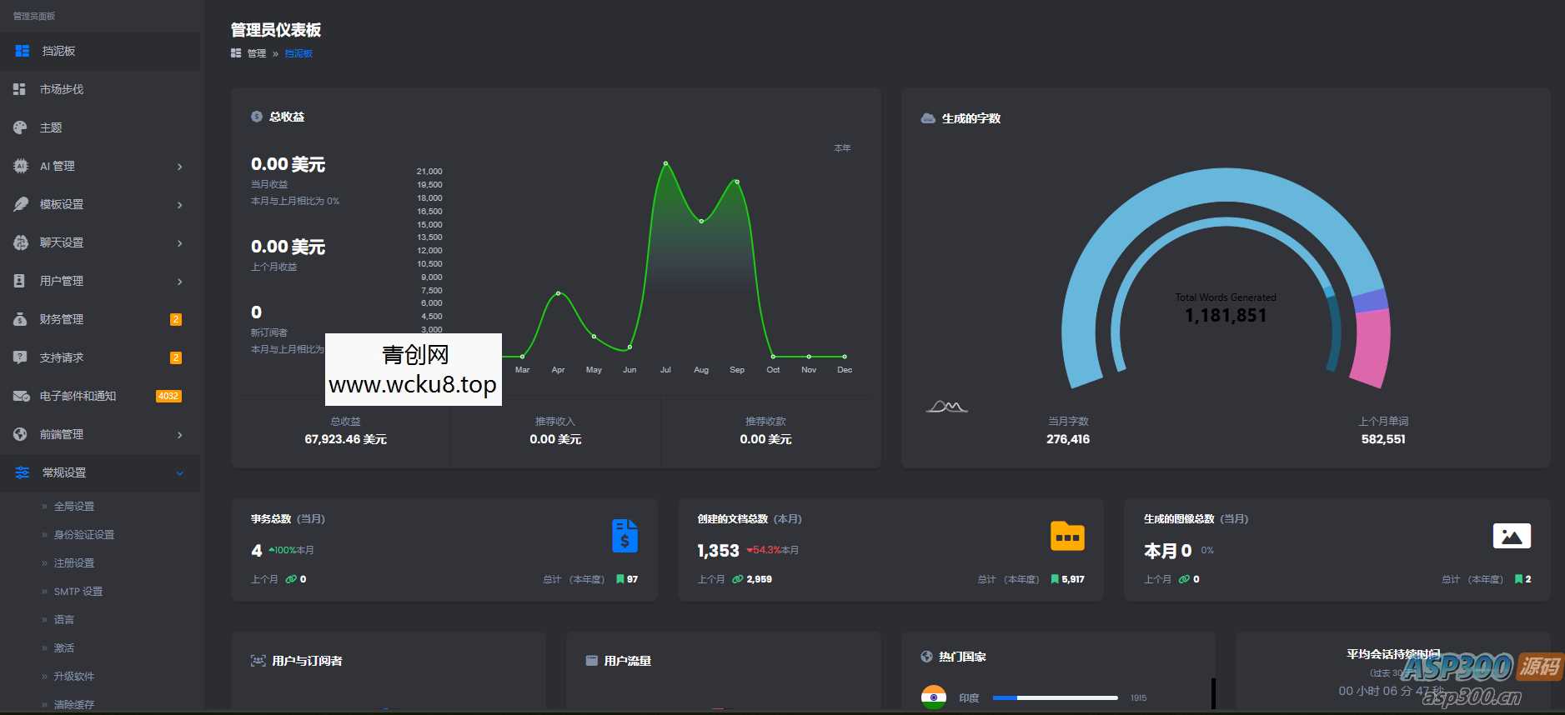1565x715 pixels.
Task: Collapse the 常规设置 section
Action: (x=179, y=473)
